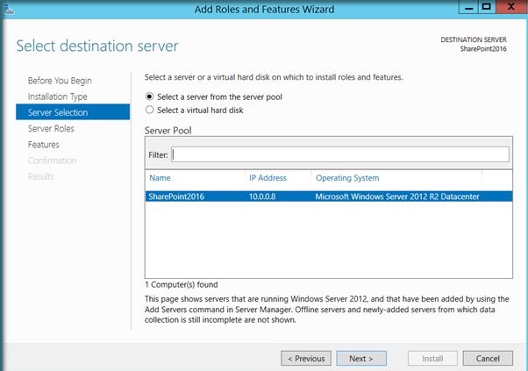The height and width of the screenshot is (371, 528).
Task: Jump to the Server Roles step
Action: point(50,128)
